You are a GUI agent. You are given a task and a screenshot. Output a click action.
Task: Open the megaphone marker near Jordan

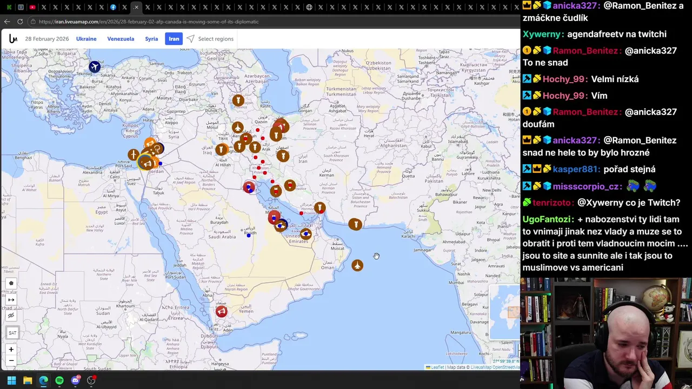(147, 163)
